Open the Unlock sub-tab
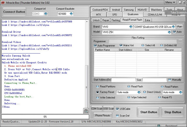Viewport: 187px width, 127px height. coord(96,20)
